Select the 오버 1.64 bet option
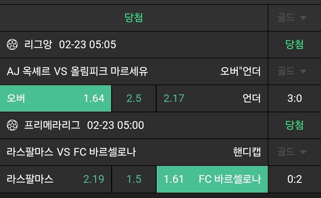321x198 pixels. (x=56, y=98)
